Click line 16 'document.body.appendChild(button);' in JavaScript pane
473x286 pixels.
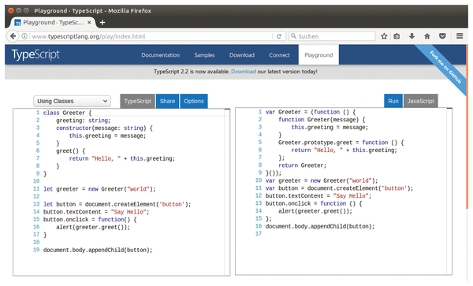coord(320,226)
